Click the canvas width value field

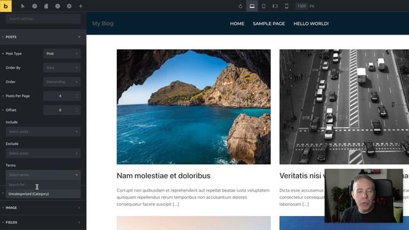click(302, 6)
